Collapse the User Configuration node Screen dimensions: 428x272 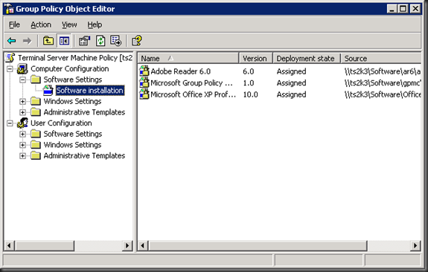[10, 123]
